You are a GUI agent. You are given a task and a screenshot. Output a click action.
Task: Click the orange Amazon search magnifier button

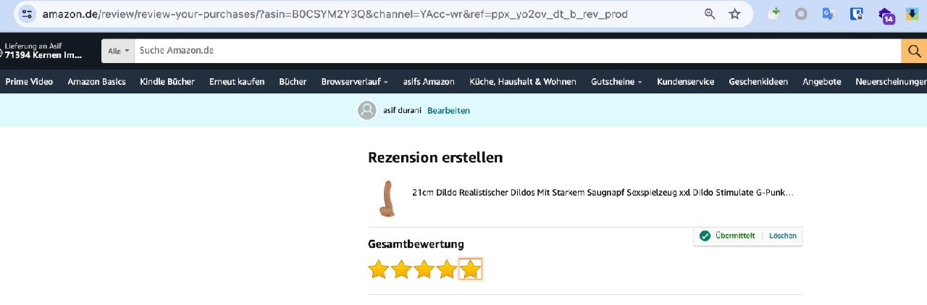point(914,51)
